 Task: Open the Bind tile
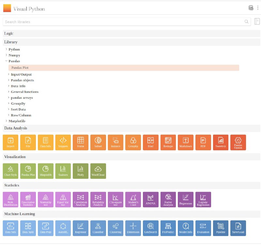[151, 142]
